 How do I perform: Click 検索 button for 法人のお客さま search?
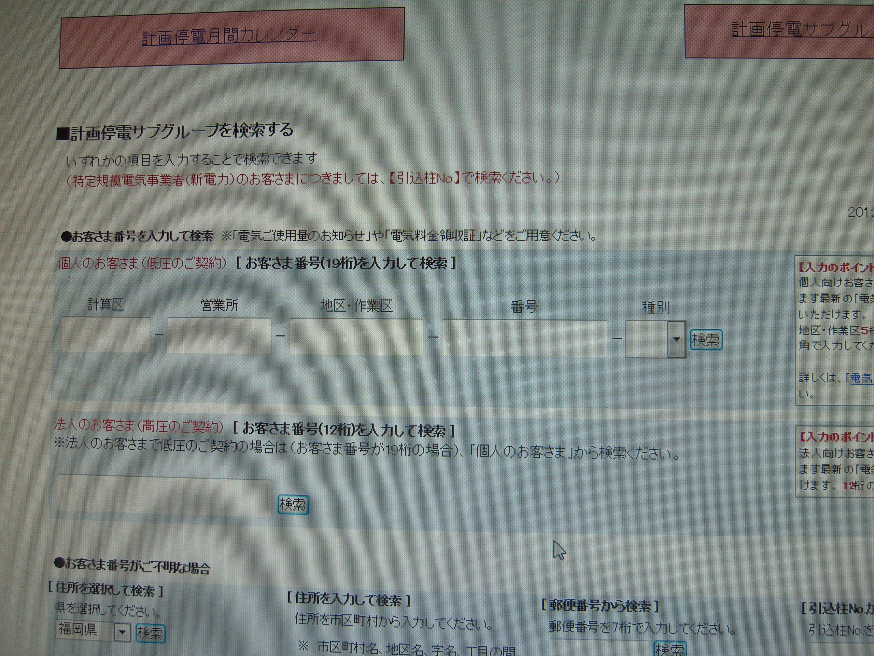point(293,505)
